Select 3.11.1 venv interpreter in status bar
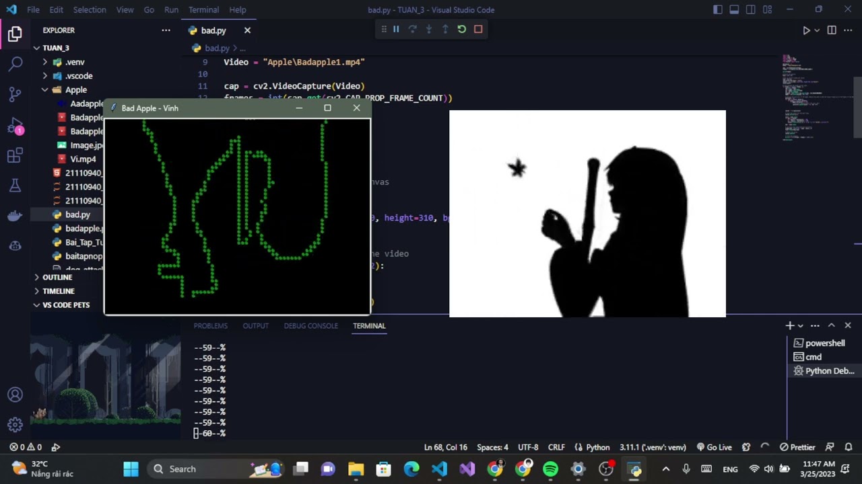This screenshot has height=484, width=862. click(653, 447)
